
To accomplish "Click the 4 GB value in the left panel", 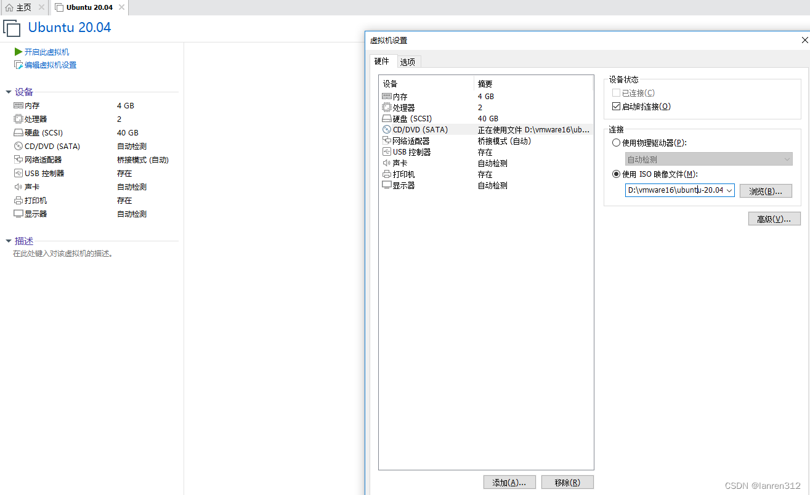I will (x=126, y=106).
